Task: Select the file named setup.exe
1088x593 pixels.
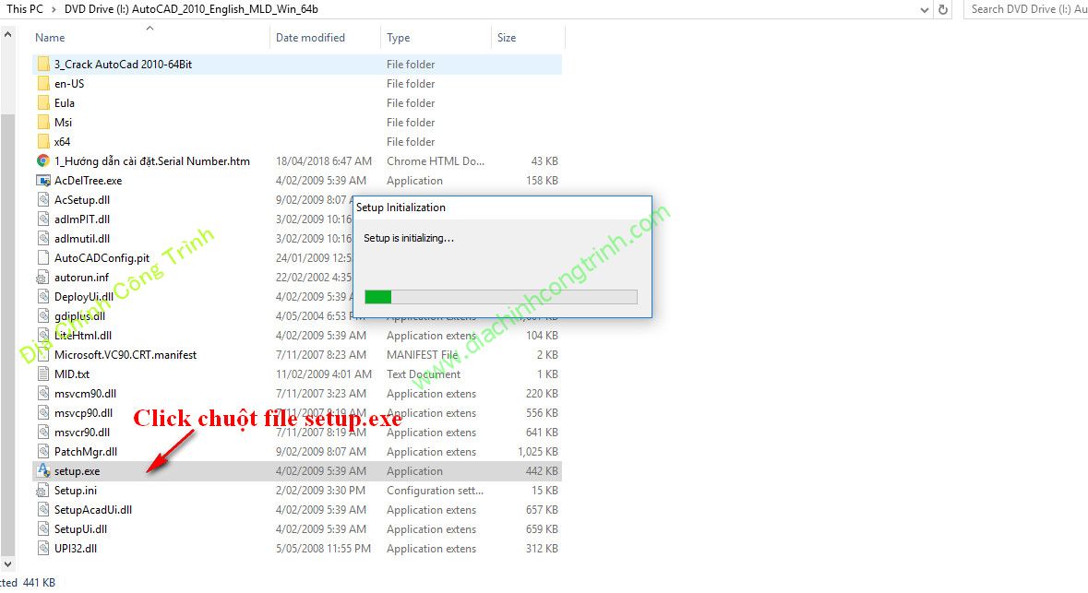Action: click(x=77, y=471)
